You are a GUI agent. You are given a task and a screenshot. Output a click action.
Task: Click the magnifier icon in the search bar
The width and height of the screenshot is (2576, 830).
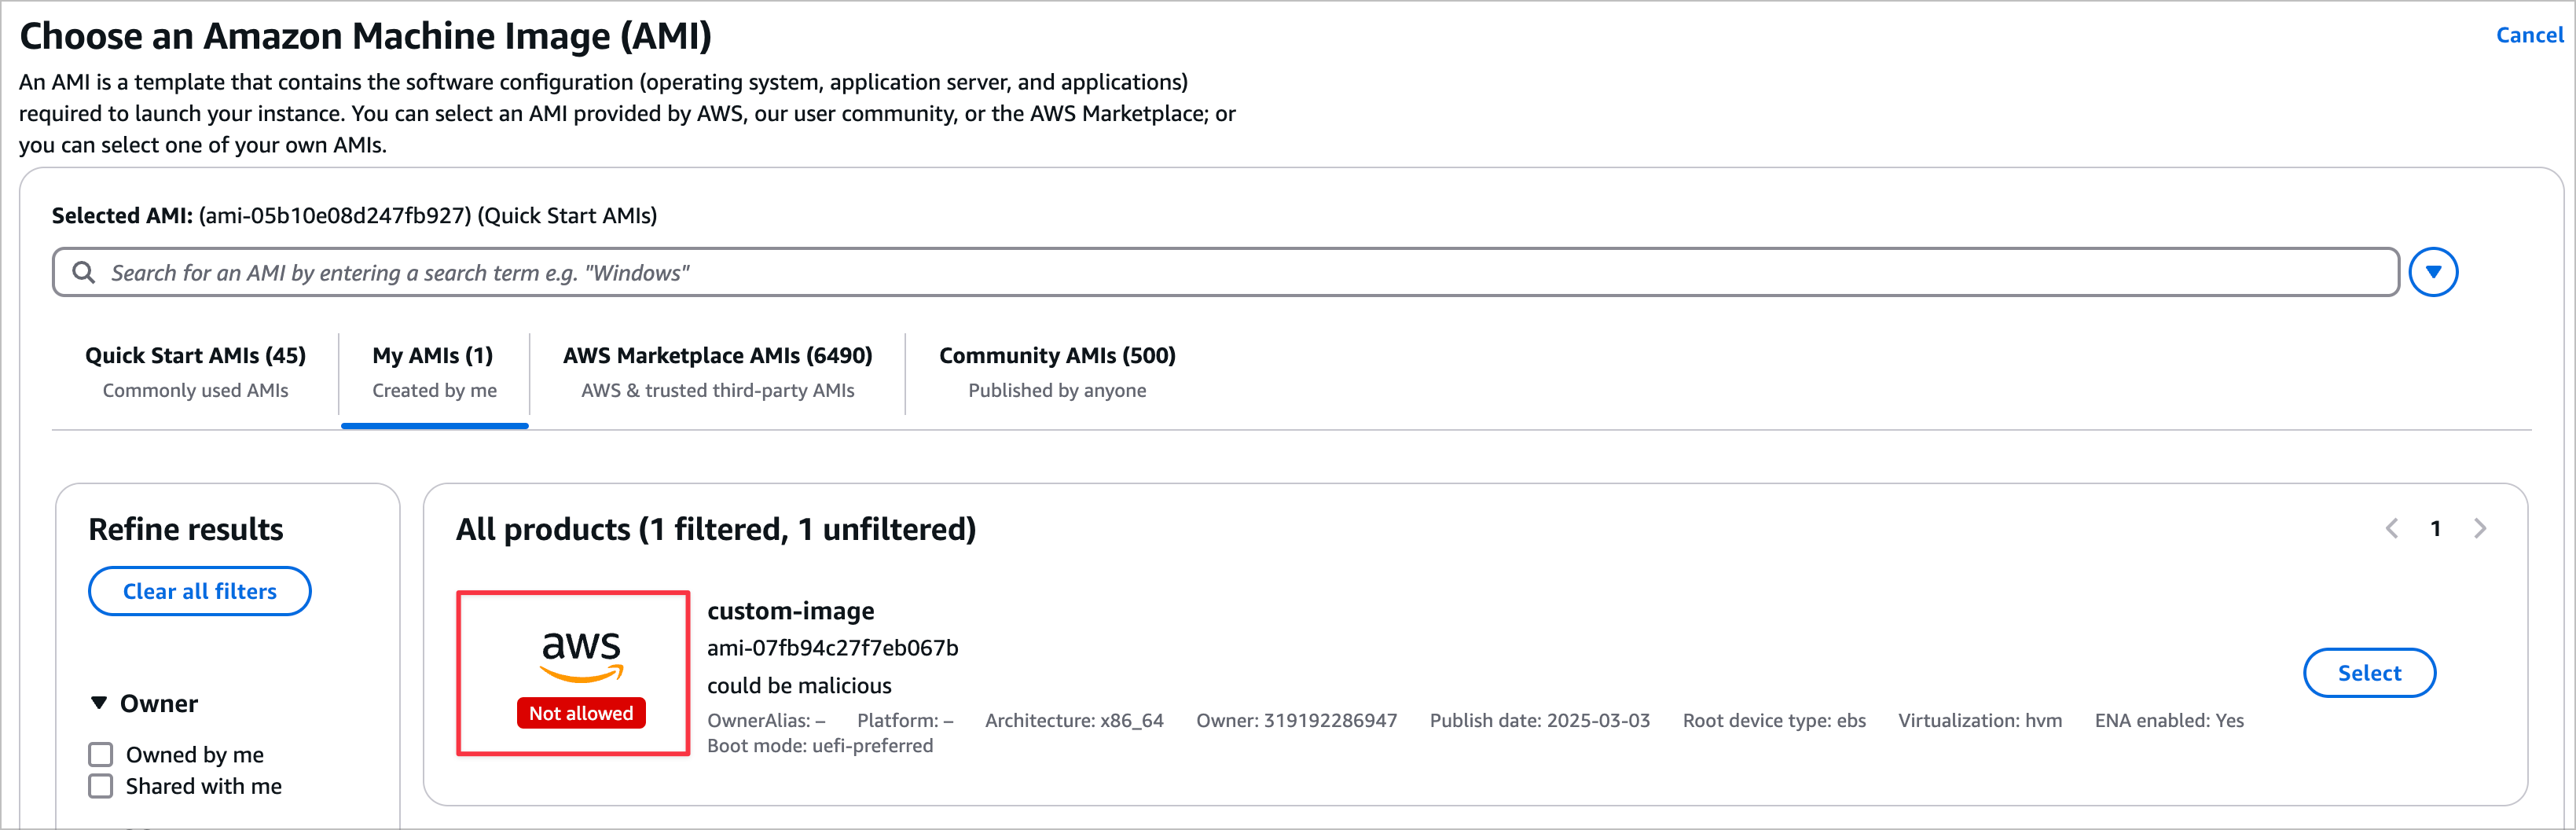(x=84, y=272)
